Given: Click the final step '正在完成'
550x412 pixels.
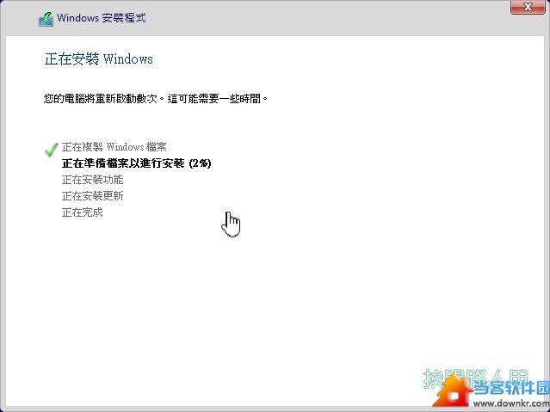Looking at the screenshot, I should tap(82, 212).
